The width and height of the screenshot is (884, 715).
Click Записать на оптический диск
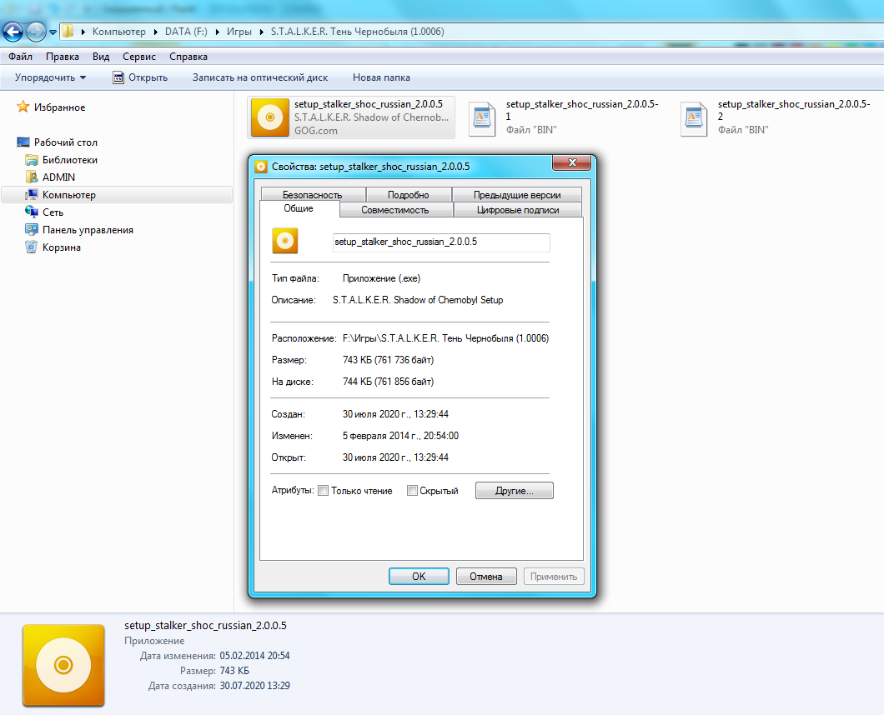[260, 77]
